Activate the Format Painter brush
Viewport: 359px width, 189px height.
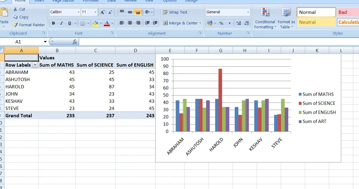pos(15,25)
